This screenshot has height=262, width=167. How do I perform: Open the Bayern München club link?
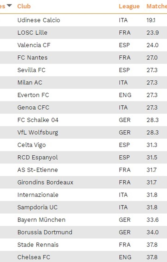(41, 220)
